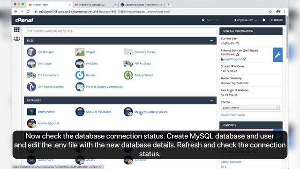Screen dimensions: 300x169
Task: Click the Shared IP Address value 148.72.88.28
Action: [229, 71]
